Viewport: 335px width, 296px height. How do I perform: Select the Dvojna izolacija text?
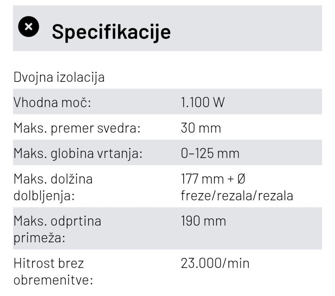click(x=59, y=77)
